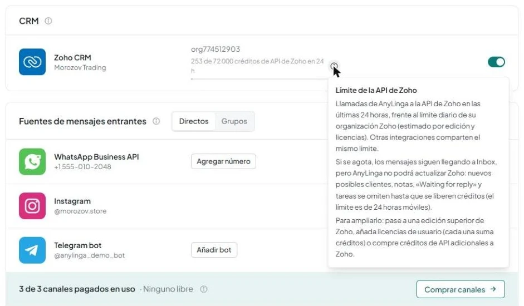Screen dimensions: 524x306
Task: Click the WhatsApp Business API name label
Action: 96,157
